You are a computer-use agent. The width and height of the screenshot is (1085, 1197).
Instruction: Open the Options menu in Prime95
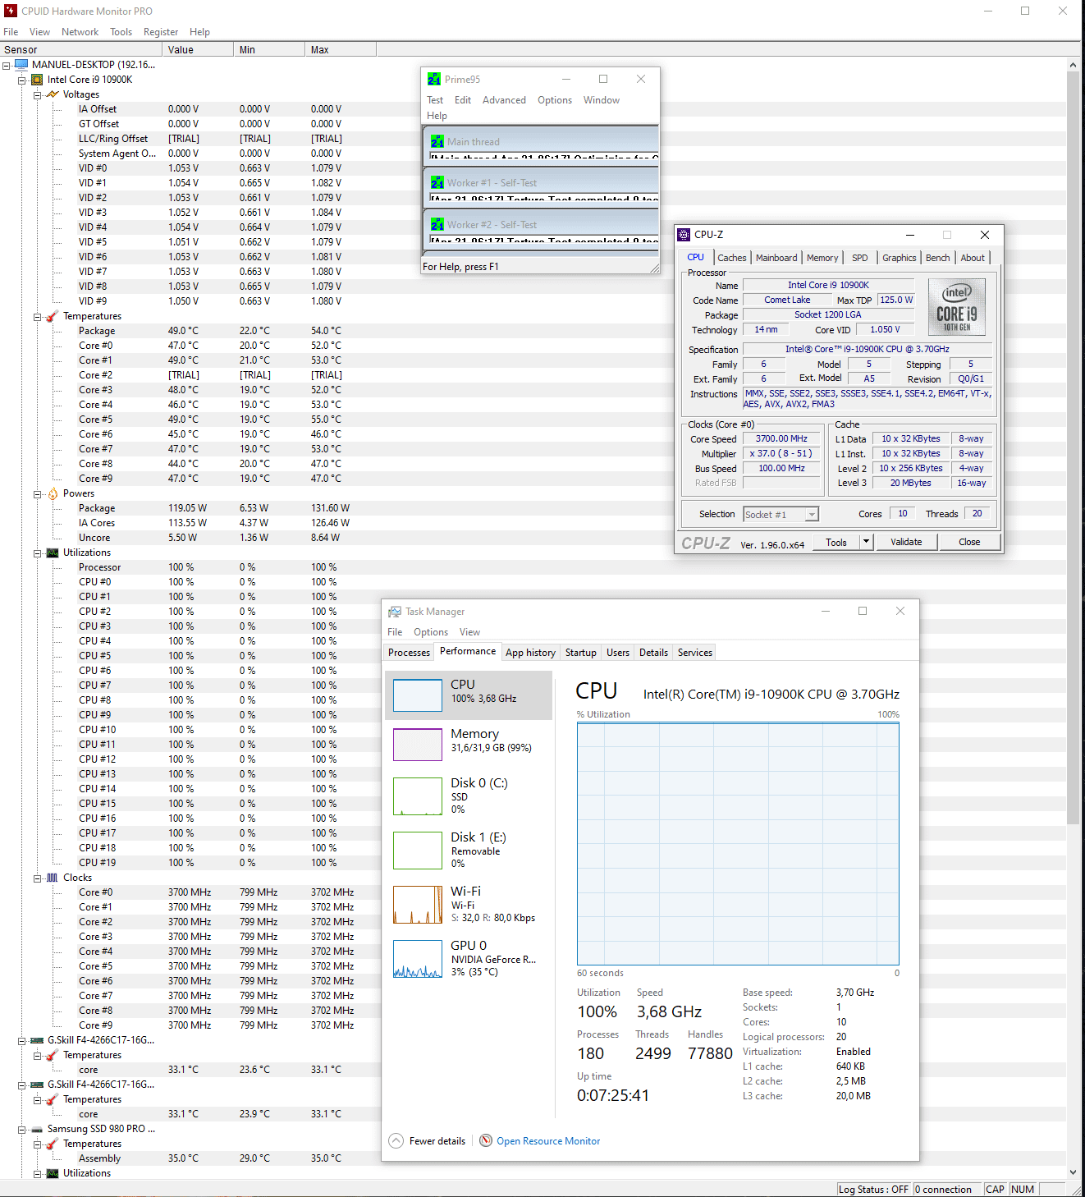click(555, 100)
